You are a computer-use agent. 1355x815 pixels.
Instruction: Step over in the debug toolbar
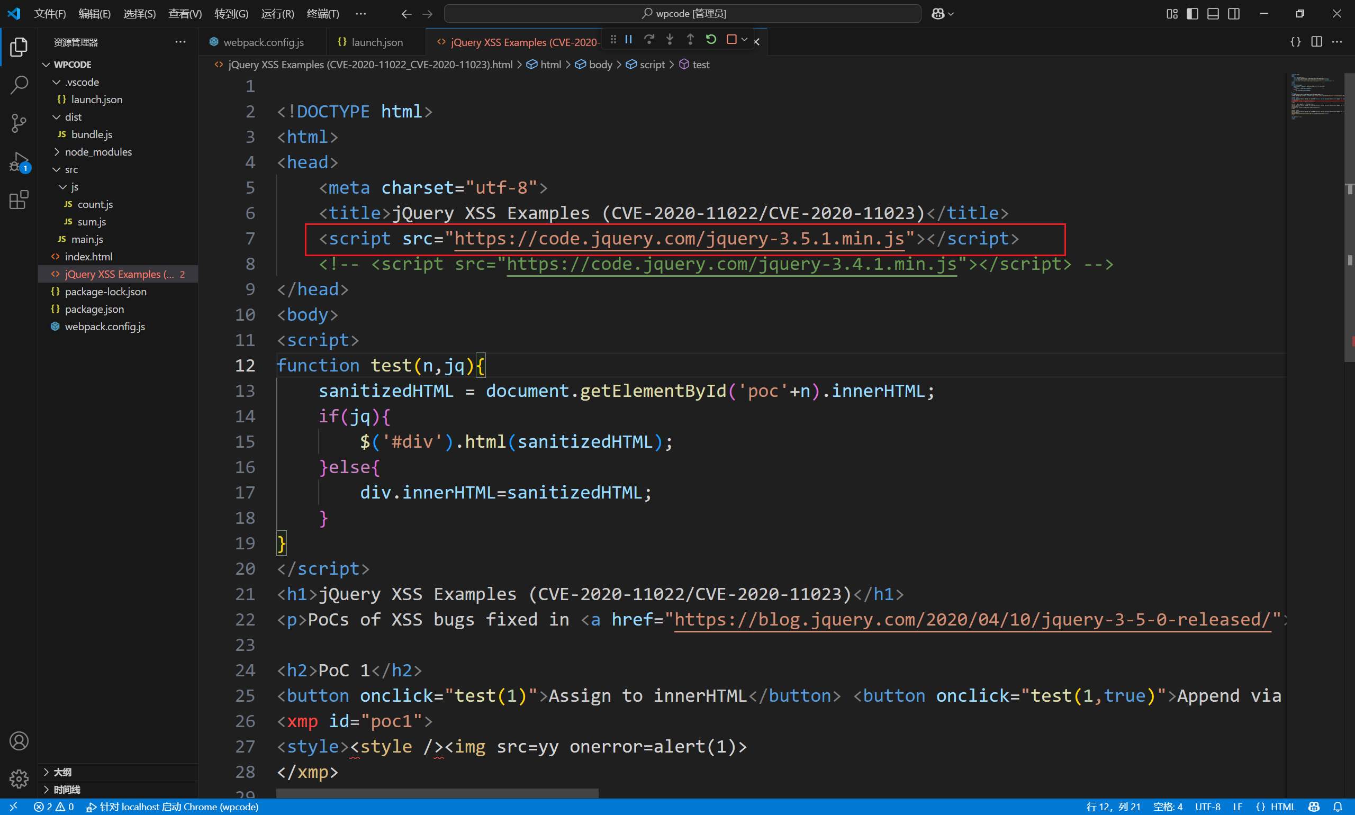(649, 39)
